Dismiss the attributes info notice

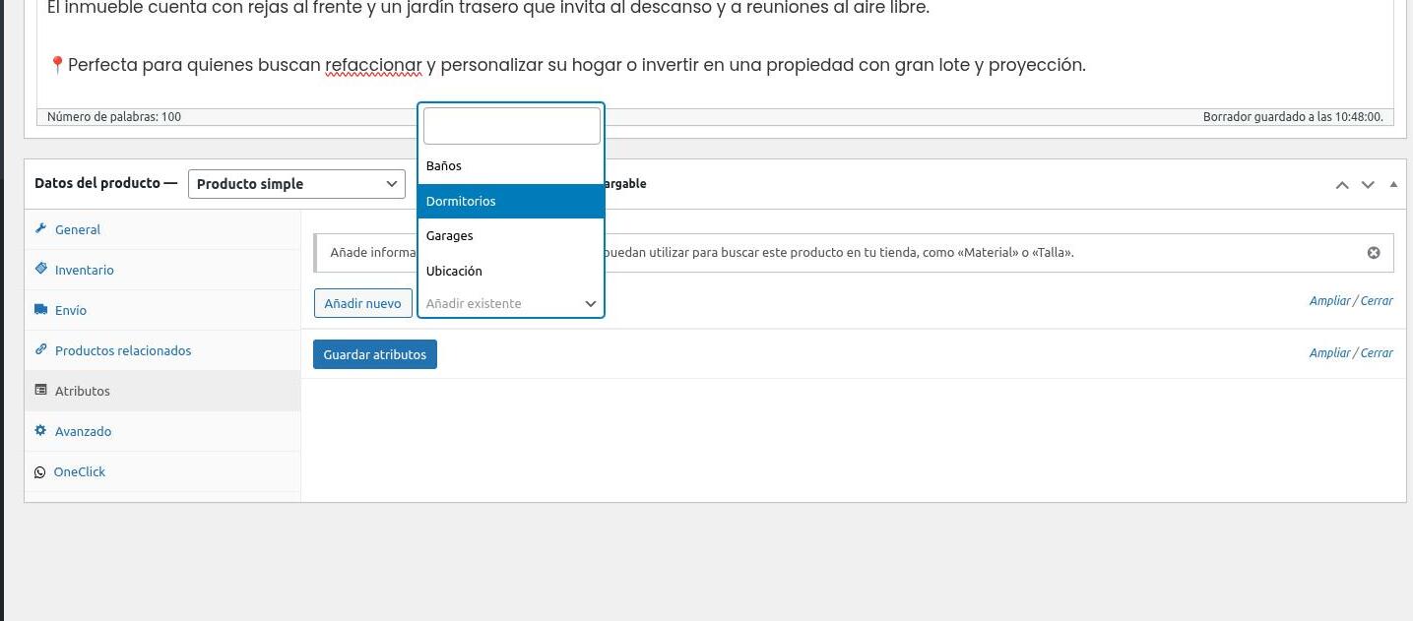1374,253
